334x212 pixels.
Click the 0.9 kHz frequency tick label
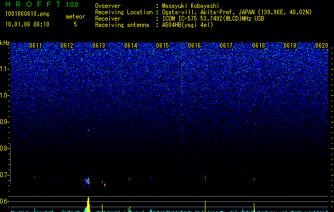click(4, 122)
